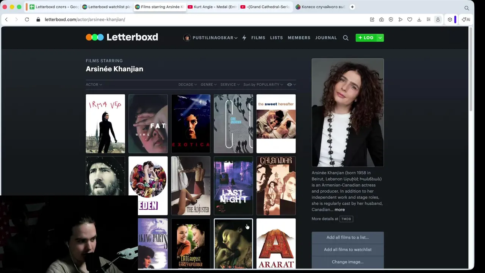Open the FILMS nav item
This screenshot has height=273, width=485.
258,38
